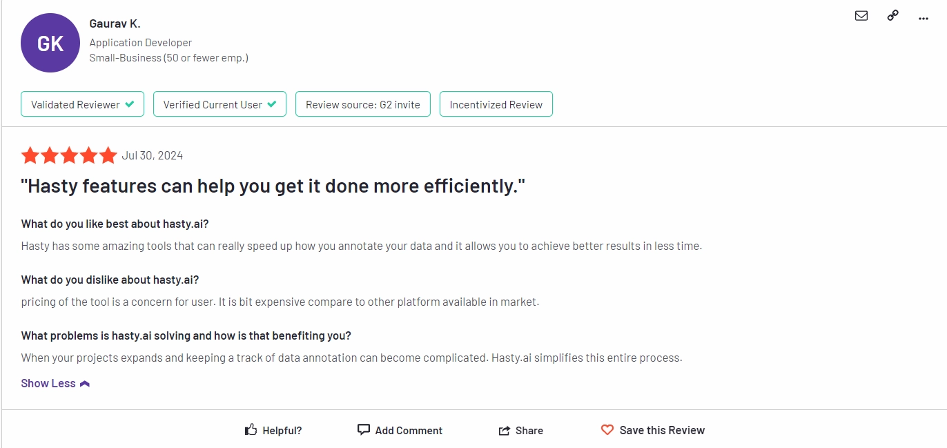Click the Add Comment text
Image resolution: width=947 pixels, height=448 pixels.
point(409,430)
